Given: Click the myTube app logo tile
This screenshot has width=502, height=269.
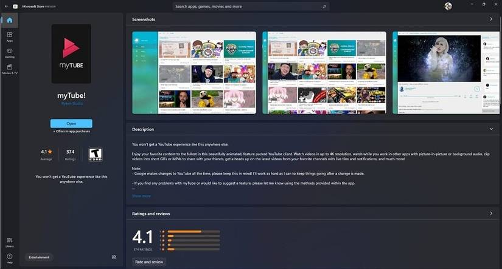Looking at the screenshot, I should coord(71,53).
